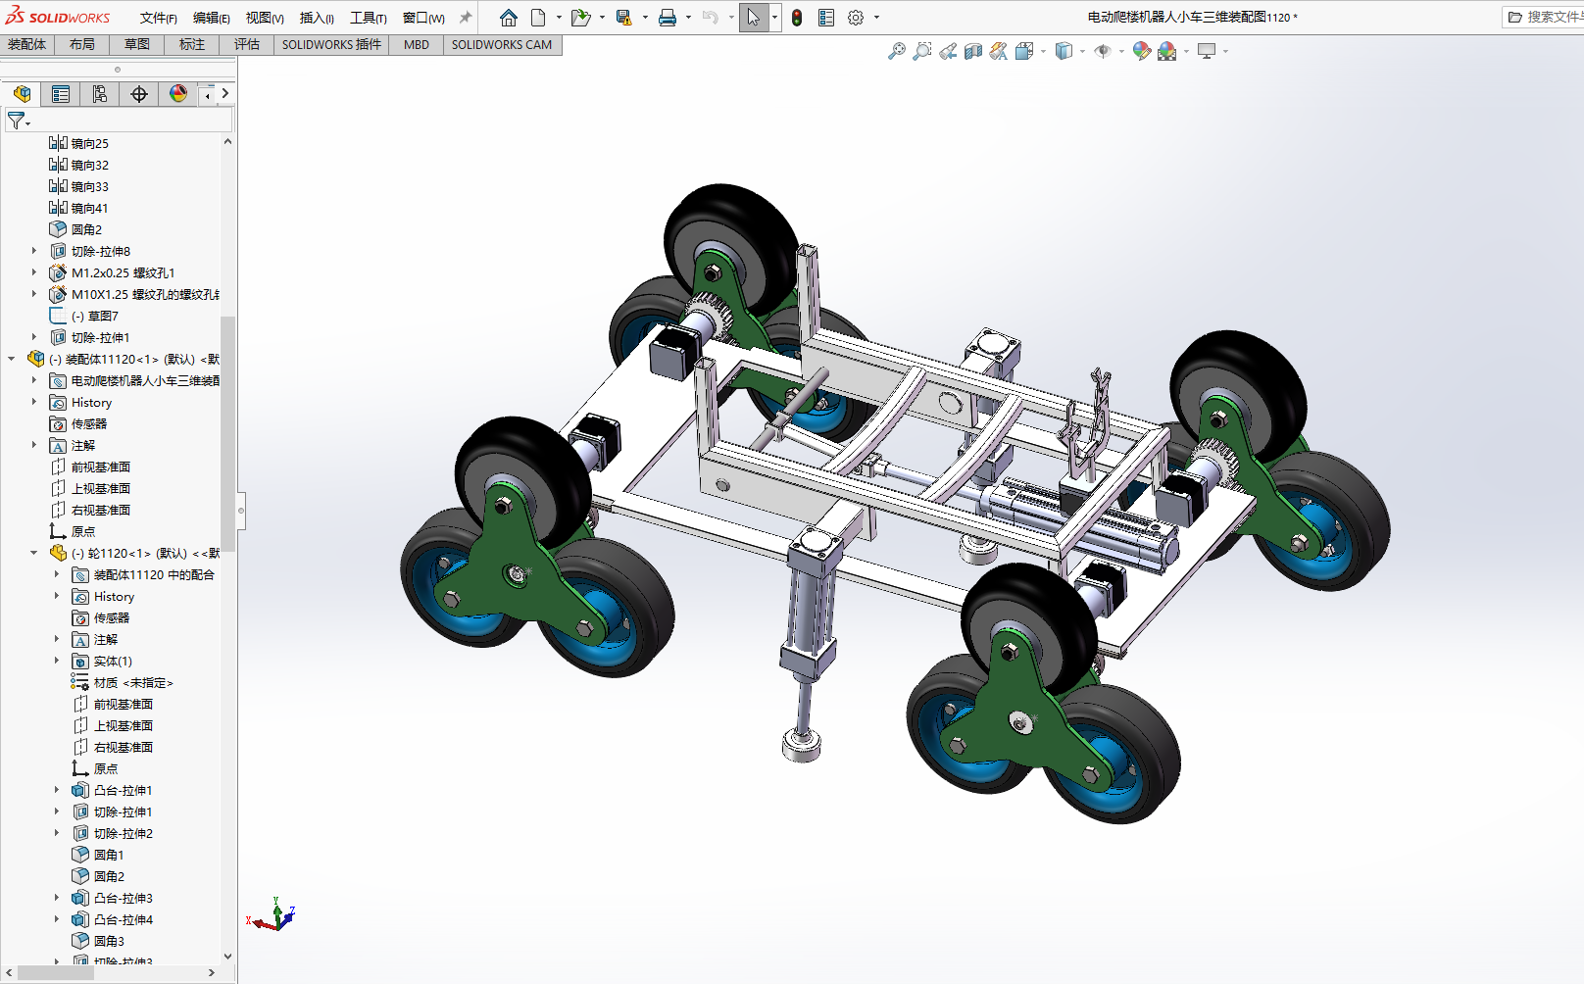Click the feature tree scroll-down arrow

pyautogui.click(x=227, y=957)
